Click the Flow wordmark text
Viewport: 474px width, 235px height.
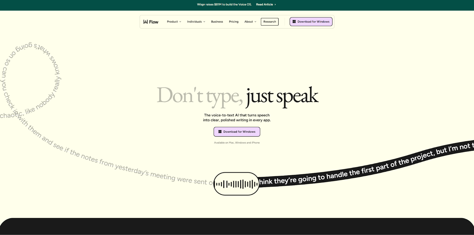point(153,22)
